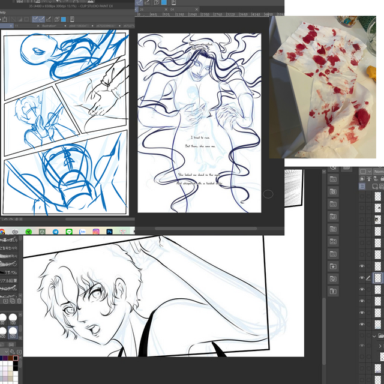Image resolution: width=384 pixels, height=384 pixels.
Task: Click the delete sub tool trash icon
Action: [x=19, y=301]
